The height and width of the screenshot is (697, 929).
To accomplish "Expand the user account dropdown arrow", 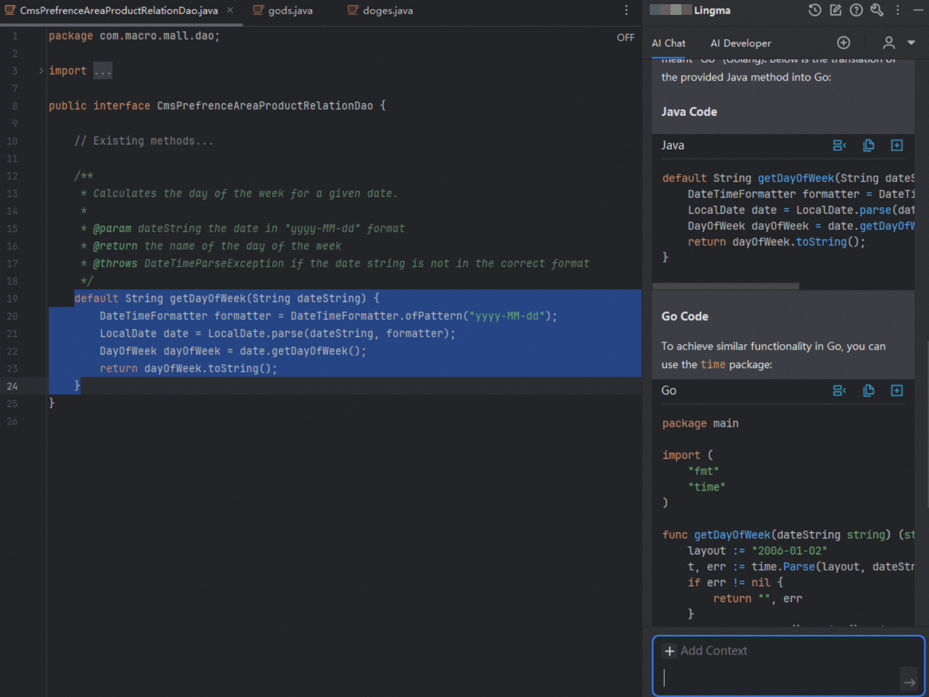I will 911,42.
